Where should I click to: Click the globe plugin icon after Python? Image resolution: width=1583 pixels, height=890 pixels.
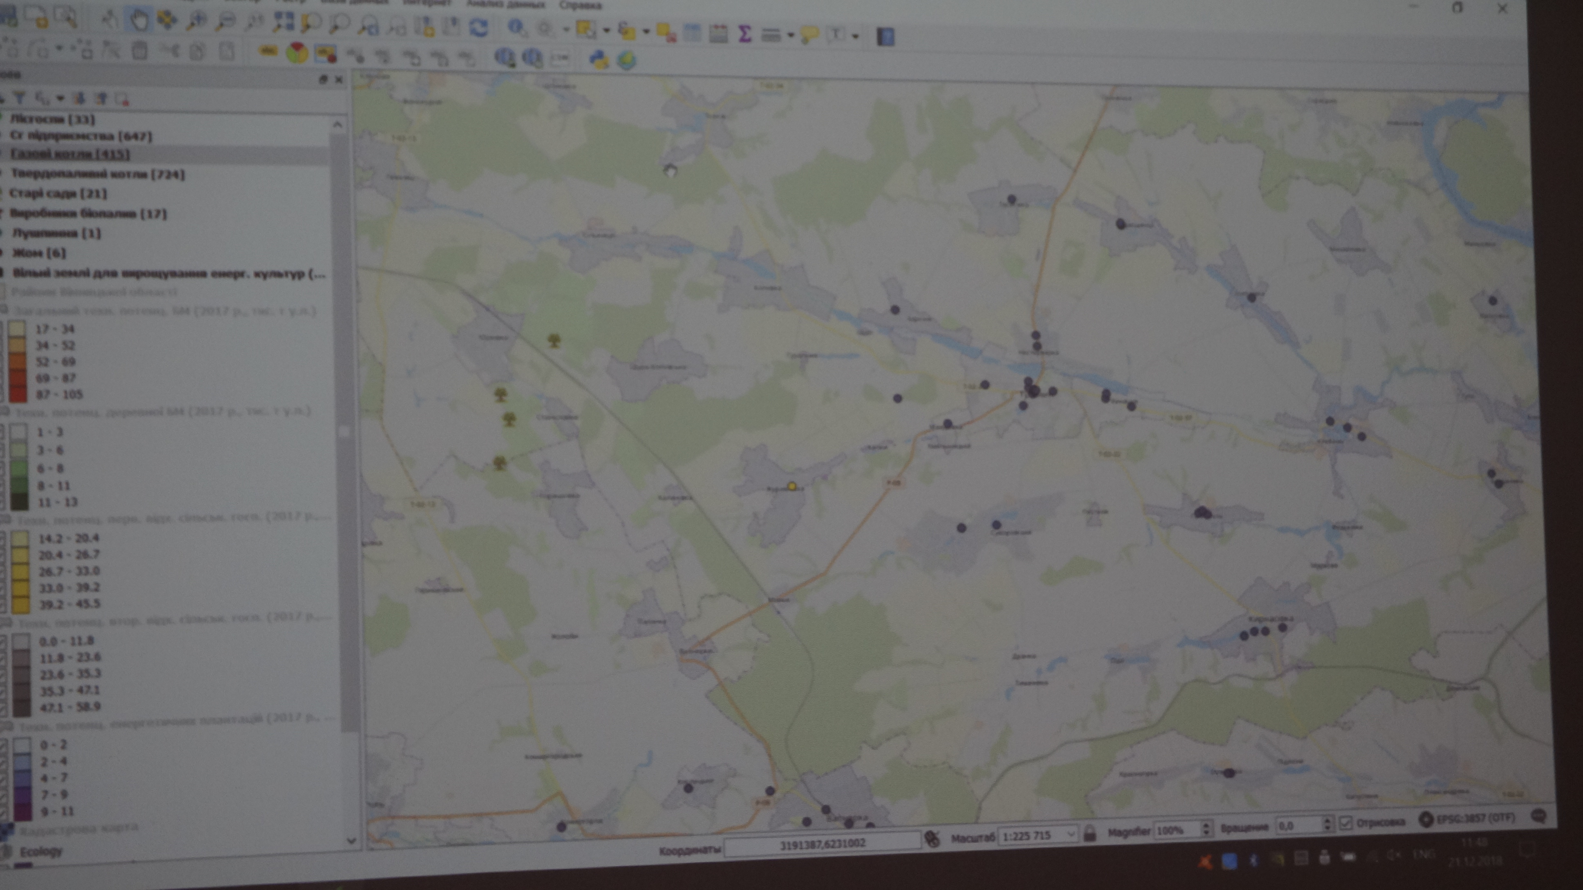626,60
